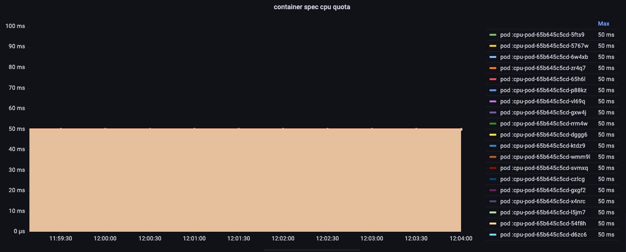Click the yellow color swatch for pod dggg6
626x252 pixels.
pyautogui.click(x=493, y=135)
